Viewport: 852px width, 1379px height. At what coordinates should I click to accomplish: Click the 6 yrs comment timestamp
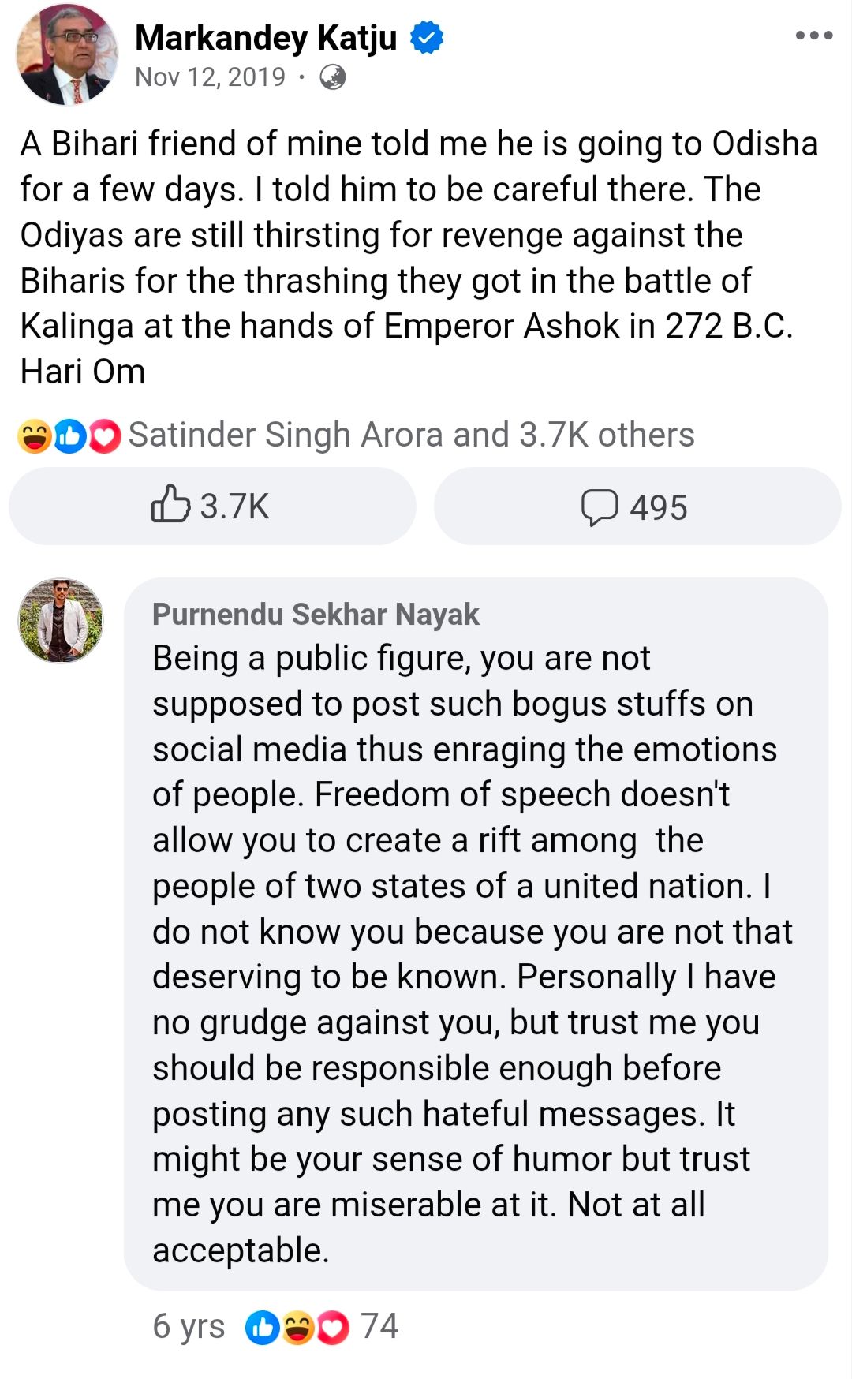189,1326
